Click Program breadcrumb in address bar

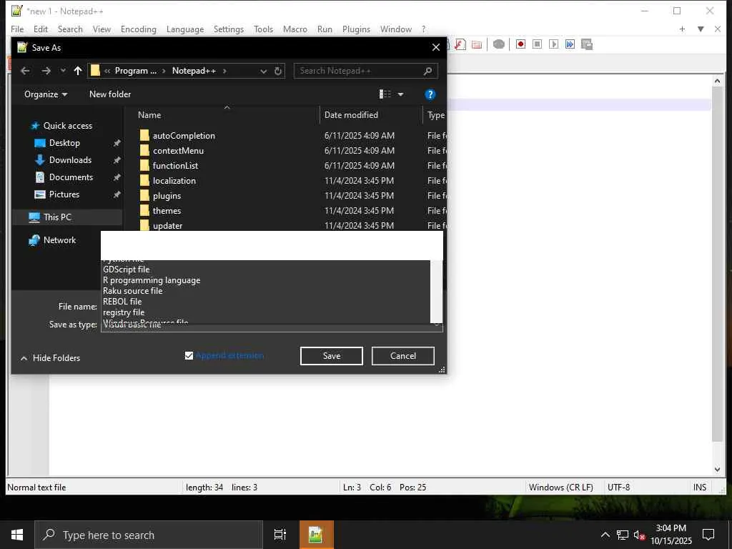pyautogui.click(x=135, y=71)
